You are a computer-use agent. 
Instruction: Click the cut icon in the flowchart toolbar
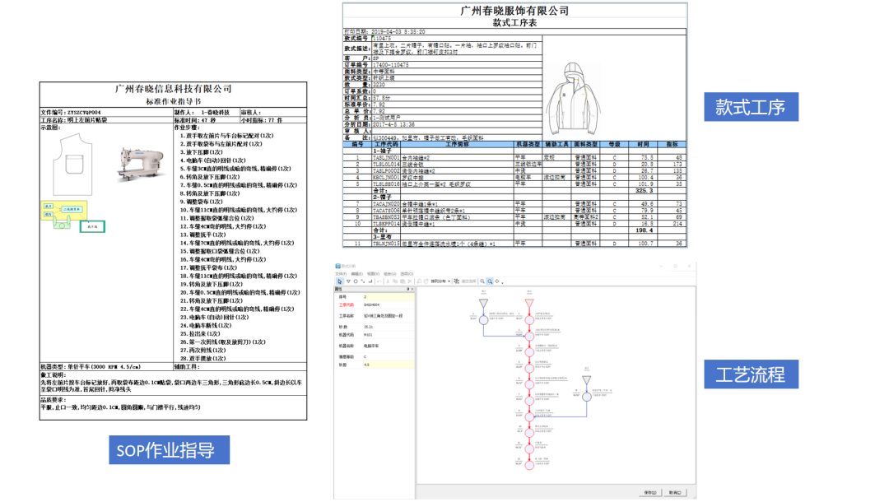coord(388,281)
